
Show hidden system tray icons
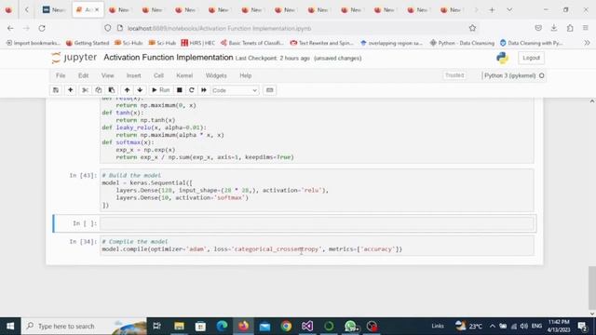coord(493,326)
